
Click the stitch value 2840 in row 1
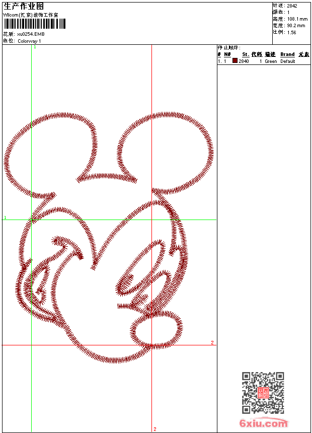tap(244, 61)
